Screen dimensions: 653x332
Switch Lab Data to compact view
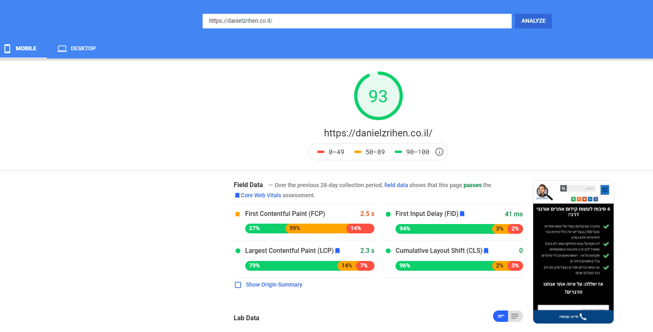(x=501, y=316)
